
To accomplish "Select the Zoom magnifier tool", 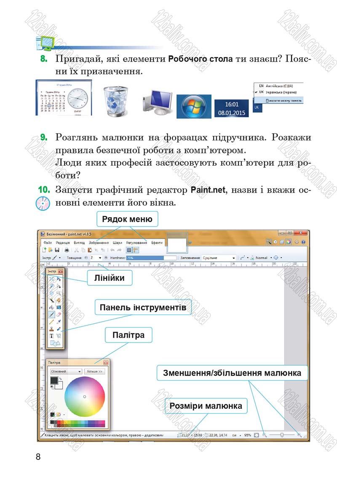I will pyautogui.click(x=59, y=293).
